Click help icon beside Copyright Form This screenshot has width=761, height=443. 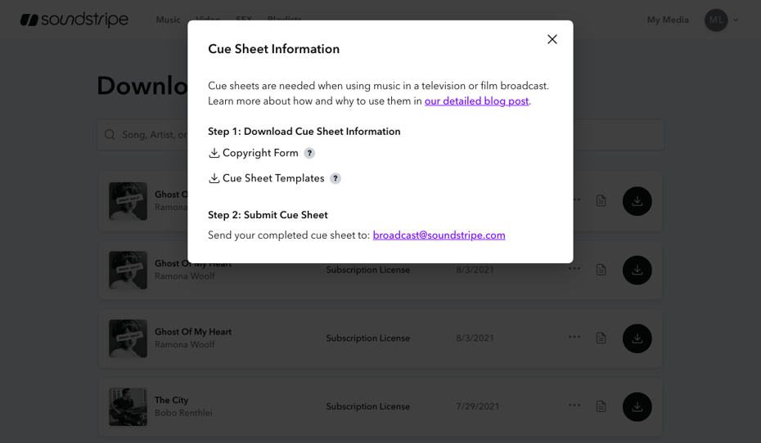click(x=309, y=154)
